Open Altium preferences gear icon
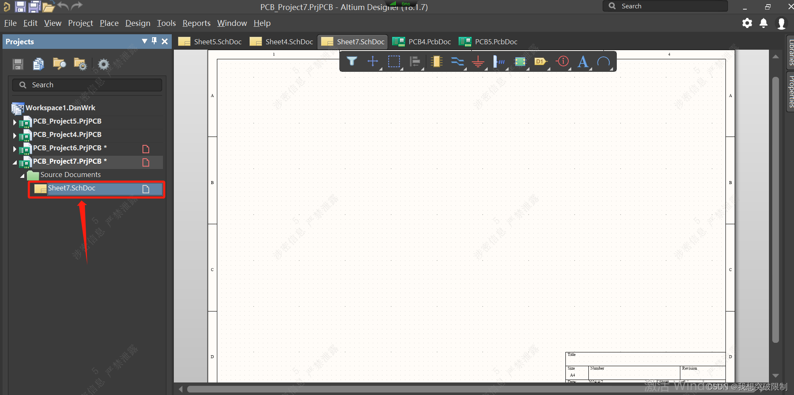Screen dimensions: 794x395 click(747, 23)
